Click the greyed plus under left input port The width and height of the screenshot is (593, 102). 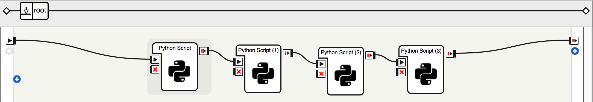(x=9, y=51)
